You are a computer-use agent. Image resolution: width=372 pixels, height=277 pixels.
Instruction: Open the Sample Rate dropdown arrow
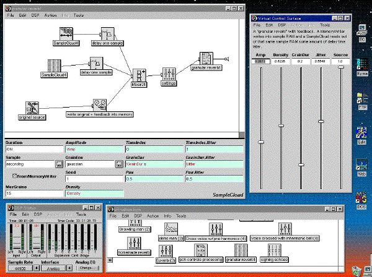pyautogui.click(x=37, y=268)
